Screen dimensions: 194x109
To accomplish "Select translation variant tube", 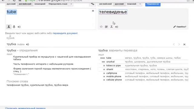I will pyautogui.click(x=109, y=58).
